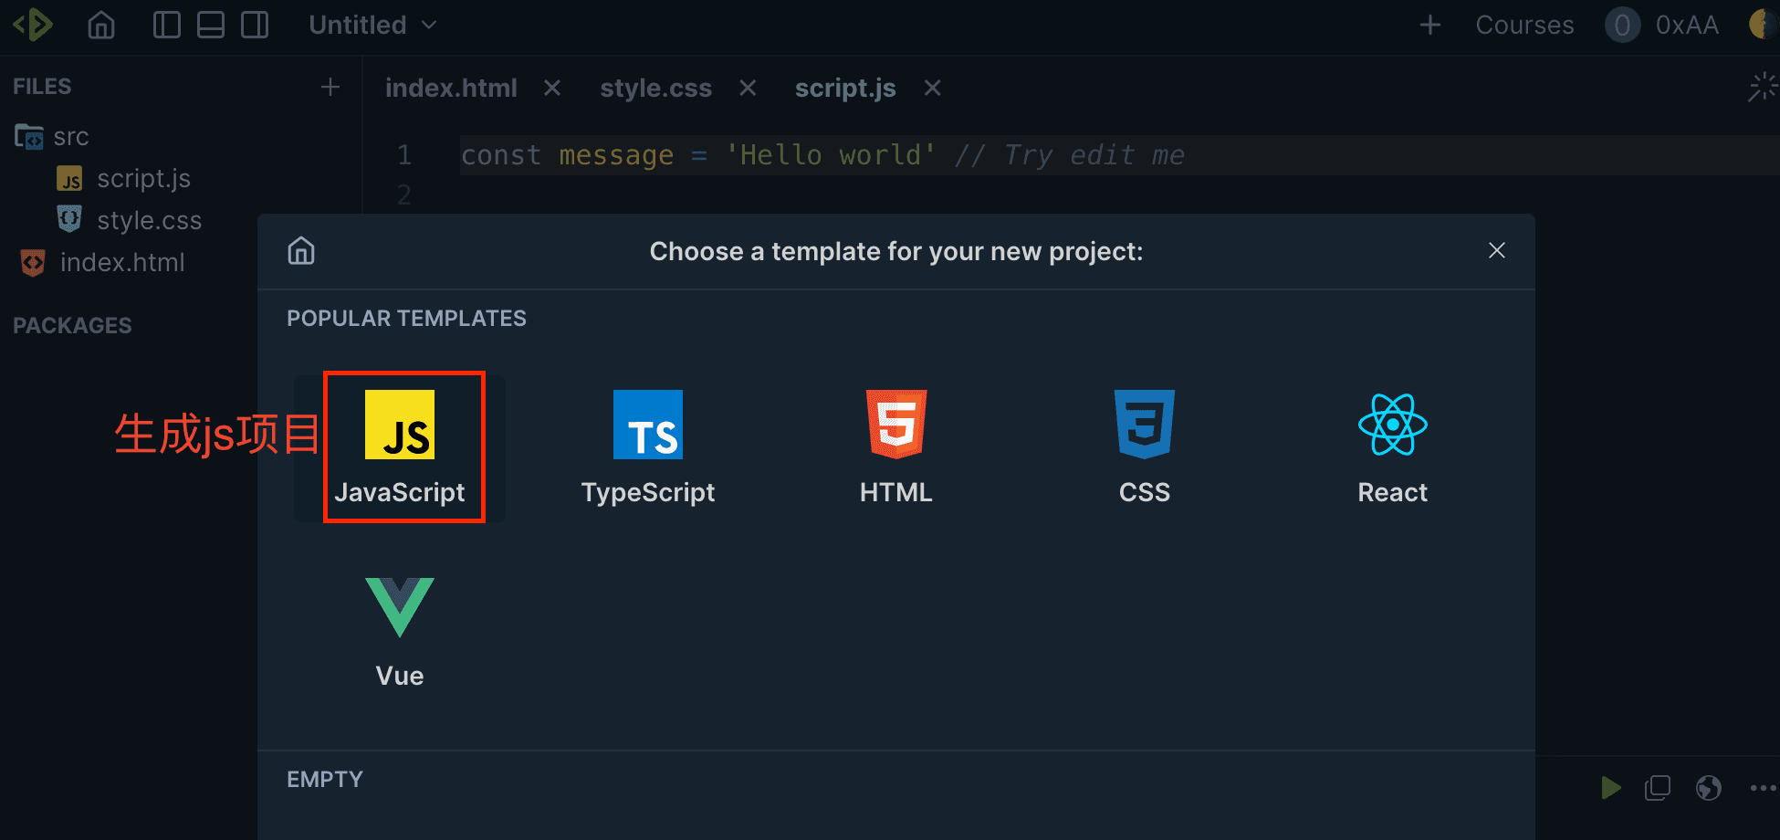Switch to the style.css tab
1780x840 pixels.
tap(655, 89)
